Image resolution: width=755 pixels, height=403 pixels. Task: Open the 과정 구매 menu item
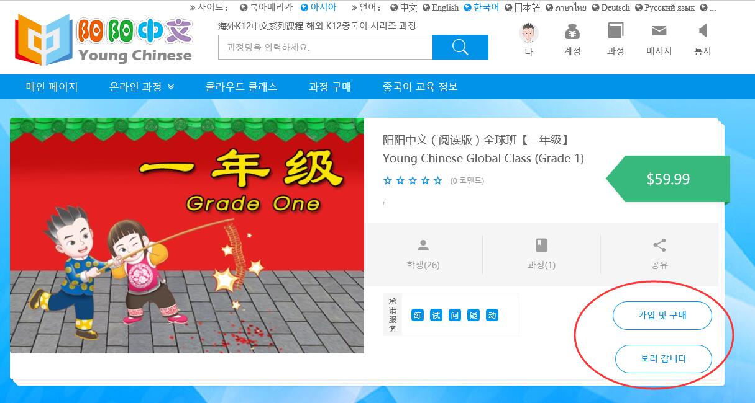tap(330, 87)
